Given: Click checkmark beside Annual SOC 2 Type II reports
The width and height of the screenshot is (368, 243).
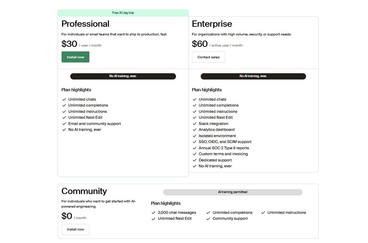Looking at the screenshot, I should [x=195, y=148].
